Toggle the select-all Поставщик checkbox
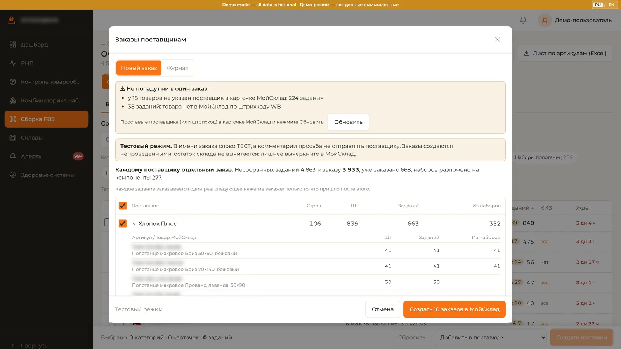 tap(123, 206)
